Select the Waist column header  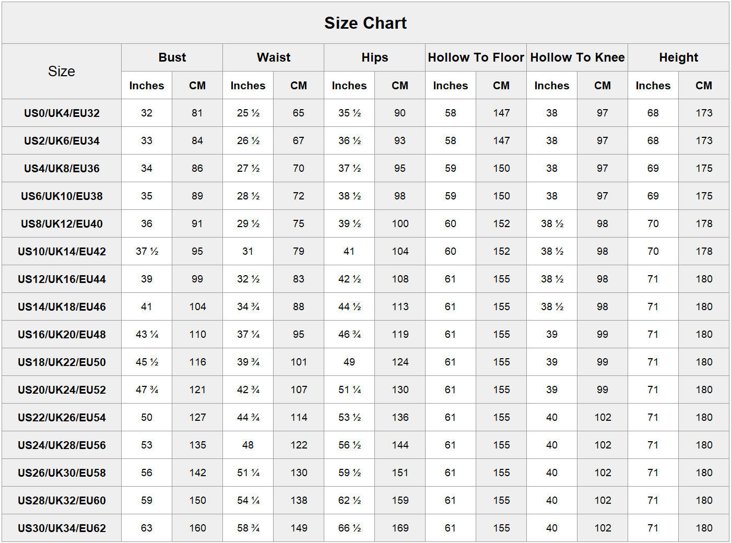(x=274, y=57)
